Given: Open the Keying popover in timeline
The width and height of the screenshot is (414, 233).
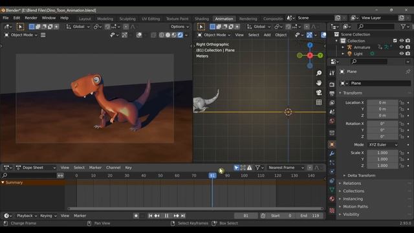Looking at the screenshot, I should [48, 216].
